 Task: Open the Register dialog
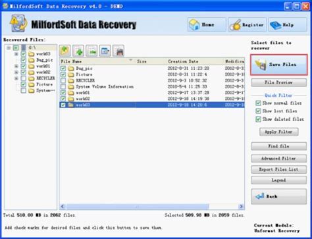247,25
